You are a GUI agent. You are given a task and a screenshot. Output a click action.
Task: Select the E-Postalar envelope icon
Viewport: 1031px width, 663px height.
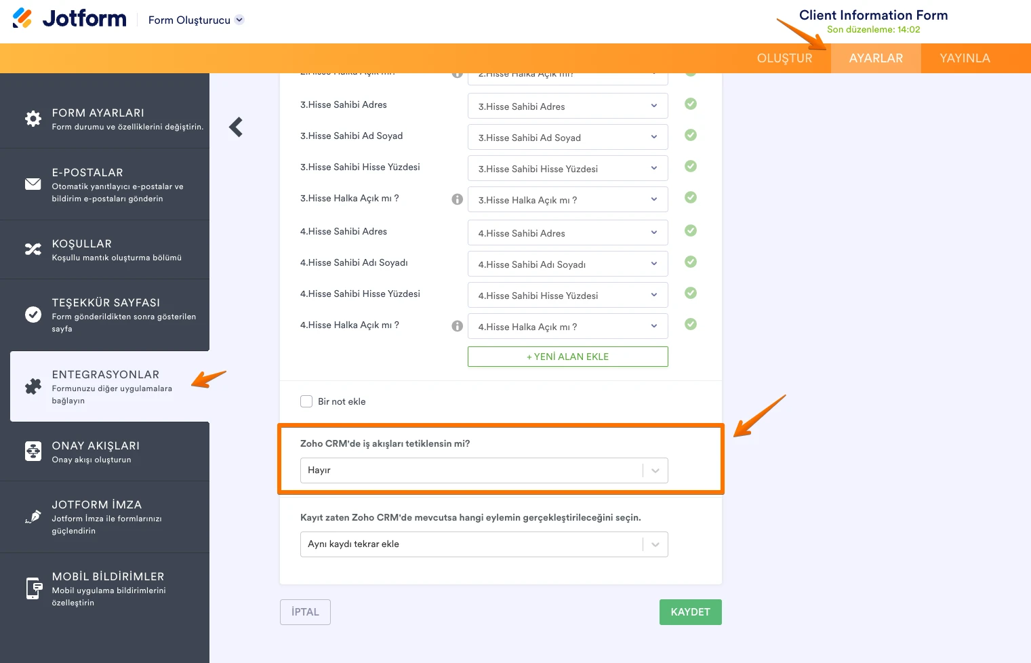(33, 182)
